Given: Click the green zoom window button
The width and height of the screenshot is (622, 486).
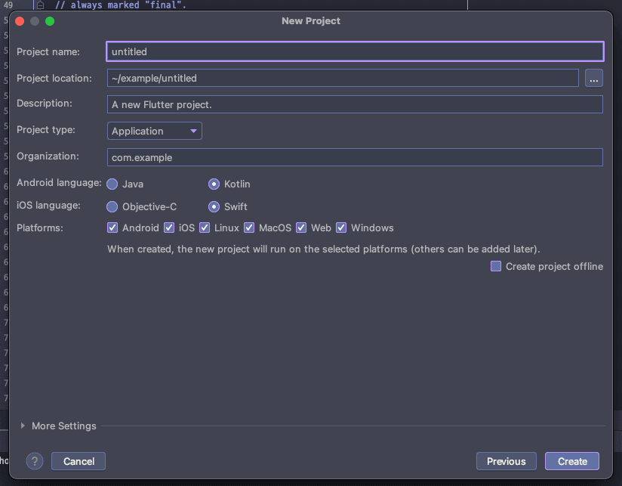Looking at the screenshot, I should point(50,21).
